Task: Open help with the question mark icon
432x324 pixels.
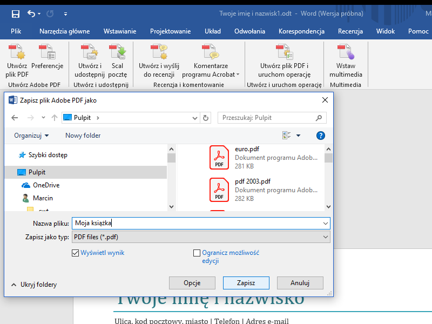Action: 320,136
